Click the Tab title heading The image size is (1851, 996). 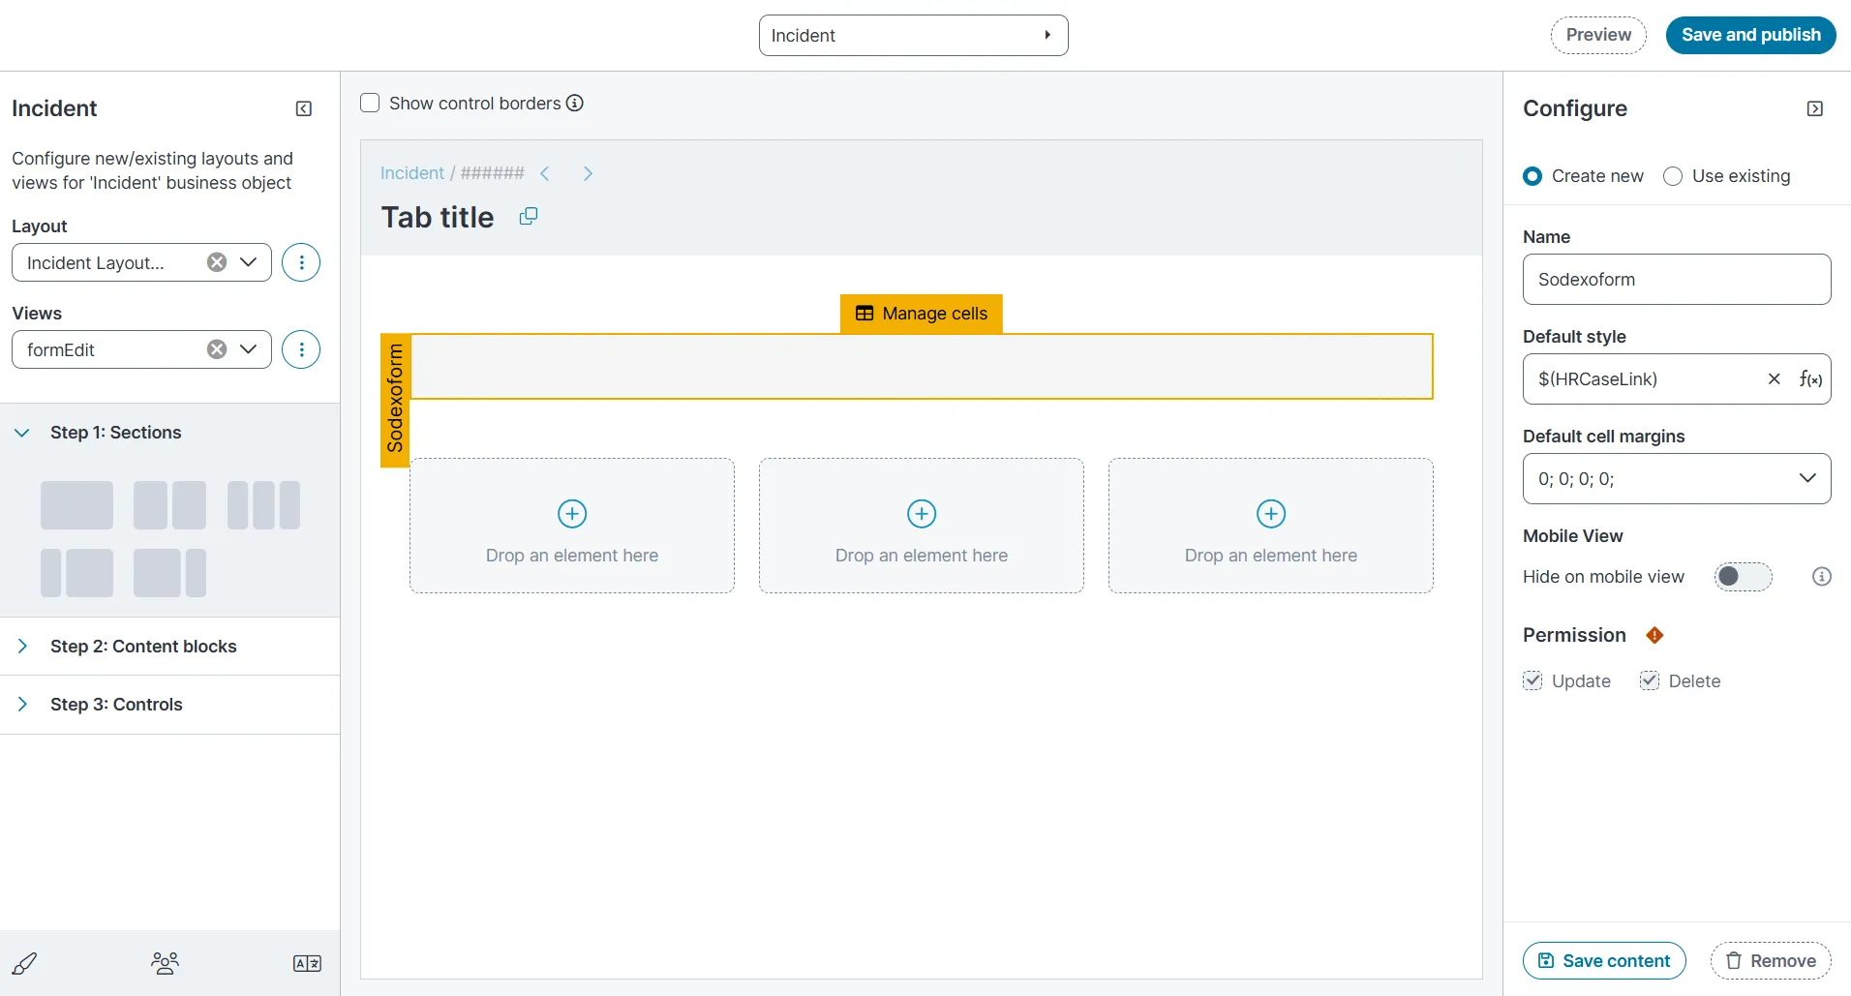(438, 217)
